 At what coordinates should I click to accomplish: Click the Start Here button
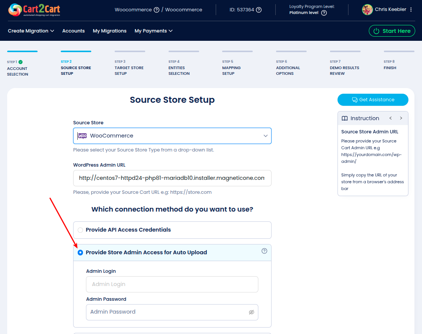(x=392, y=31)
